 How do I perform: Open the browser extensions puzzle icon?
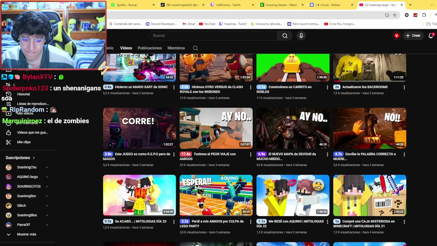(x=424, y=15)
